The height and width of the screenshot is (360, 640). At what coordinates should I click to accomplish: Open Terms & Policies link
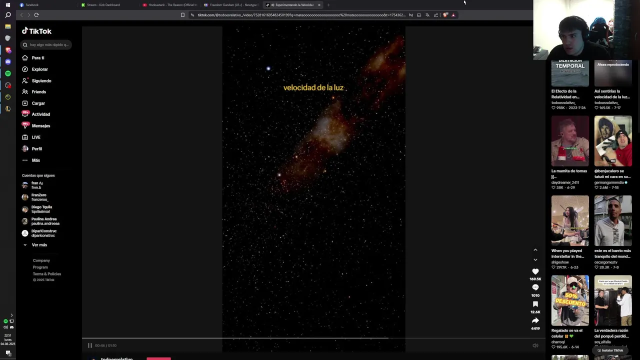47,274
